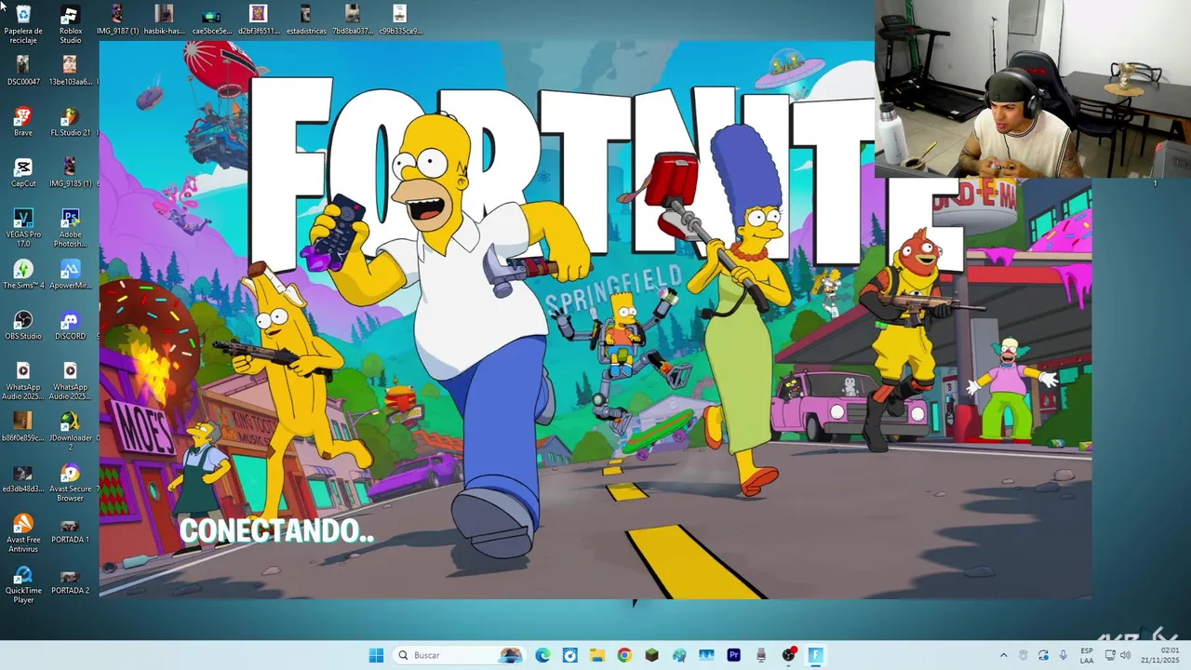Launch the Roblox Studio desktop shortcut
The width and height of the screenshot is (1191, 670).
70,24
